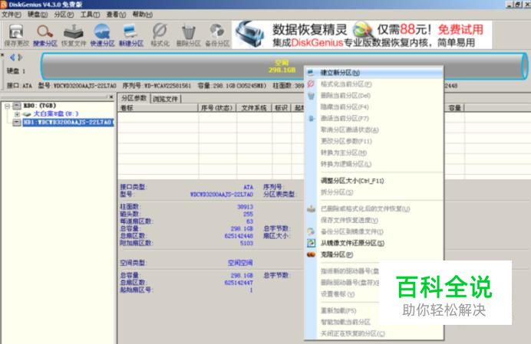Choose 转换为逻辑分区(L) in context menu
This screenshot has height=344, width=531.
point(374,164)
